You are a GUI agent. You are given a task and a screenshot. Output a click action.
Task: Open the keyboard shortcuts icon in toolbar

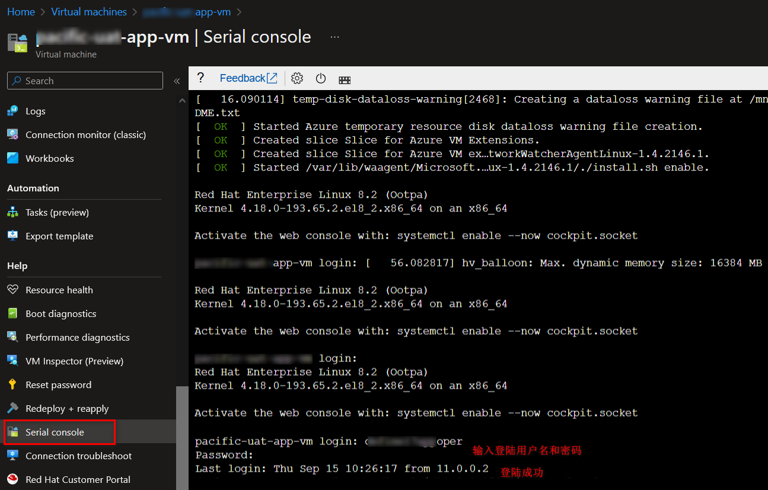(x=345, y=79)
